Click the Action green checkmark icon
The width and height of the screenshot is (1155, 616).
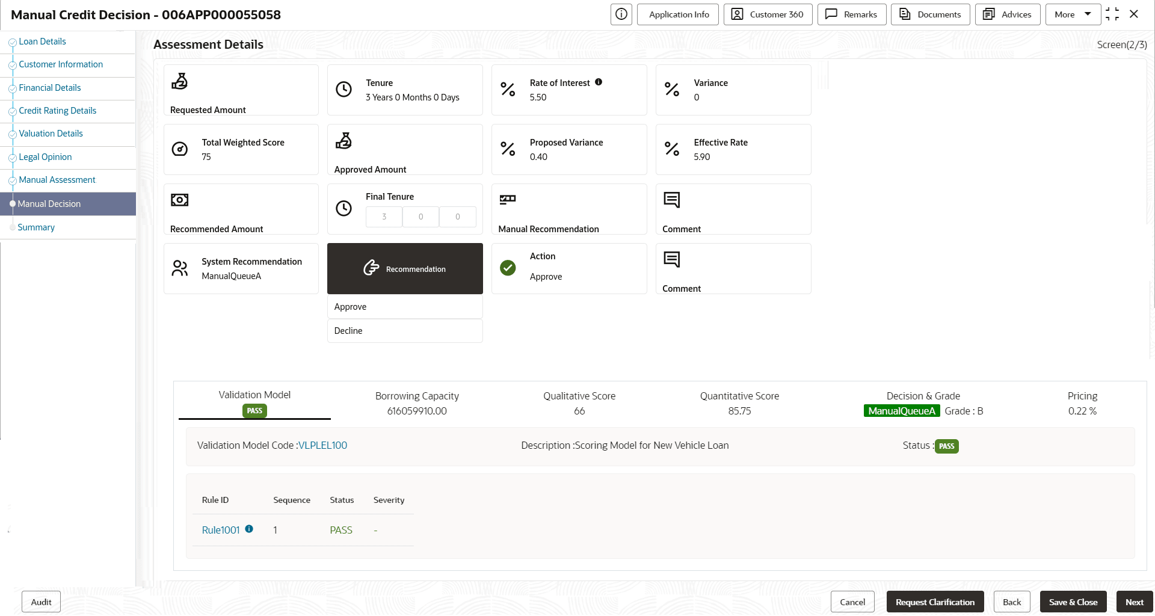[508, 268]
